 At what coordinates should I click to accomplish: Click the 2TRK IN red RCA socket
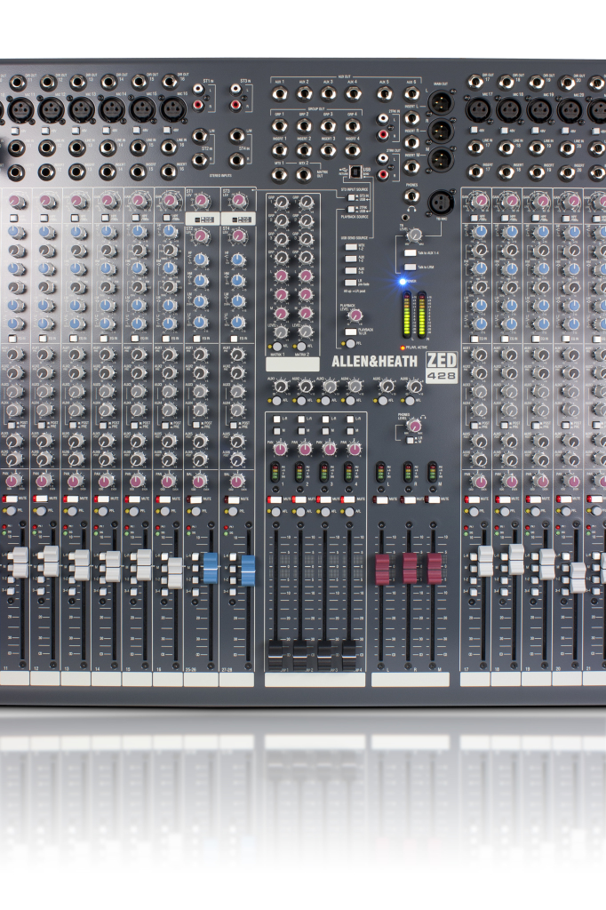pos(383,135)
